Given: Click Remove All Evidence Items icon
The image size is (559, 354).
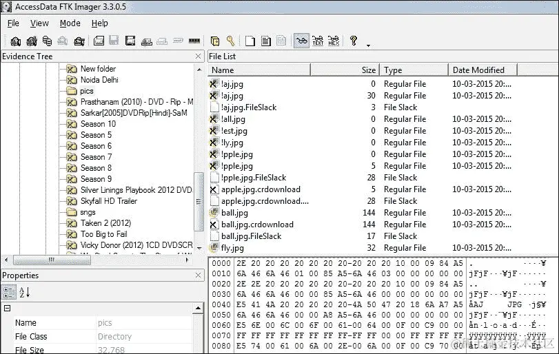Looking at the screenshot, I should [79, 41].
